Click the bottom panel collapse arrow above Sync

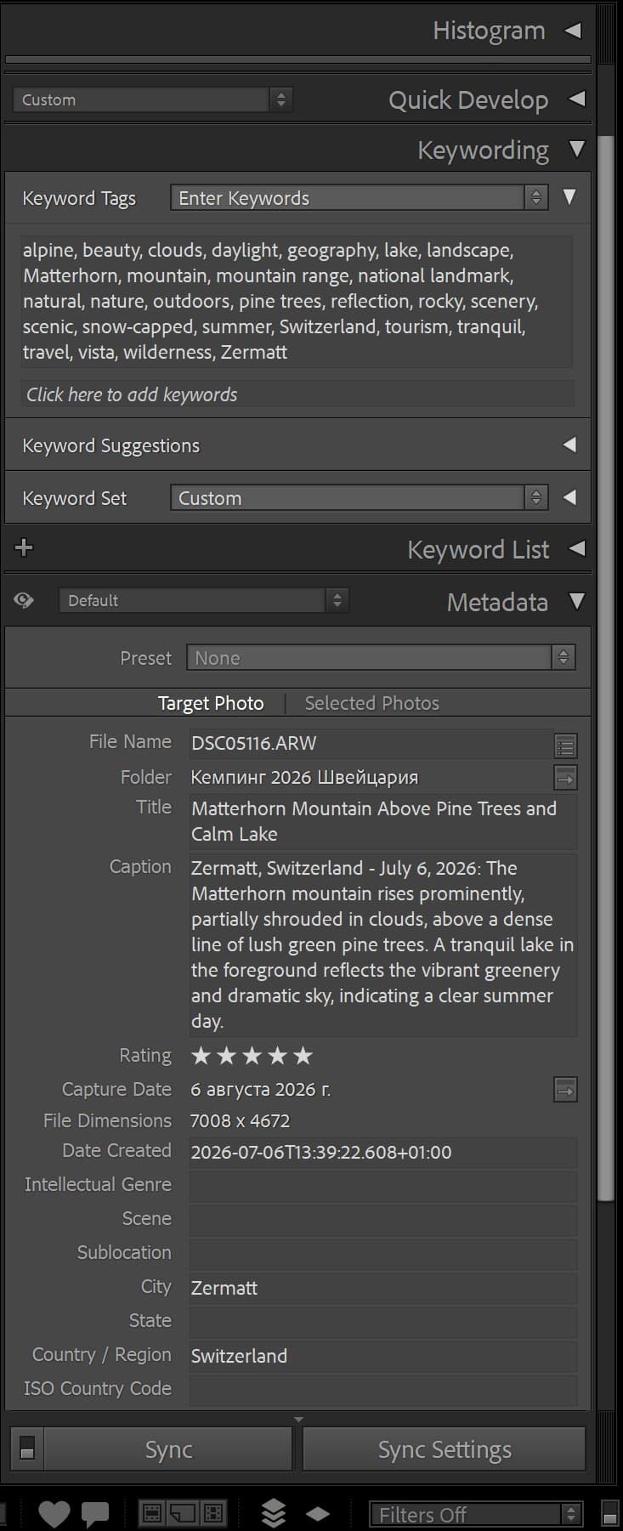(297, 1420)
